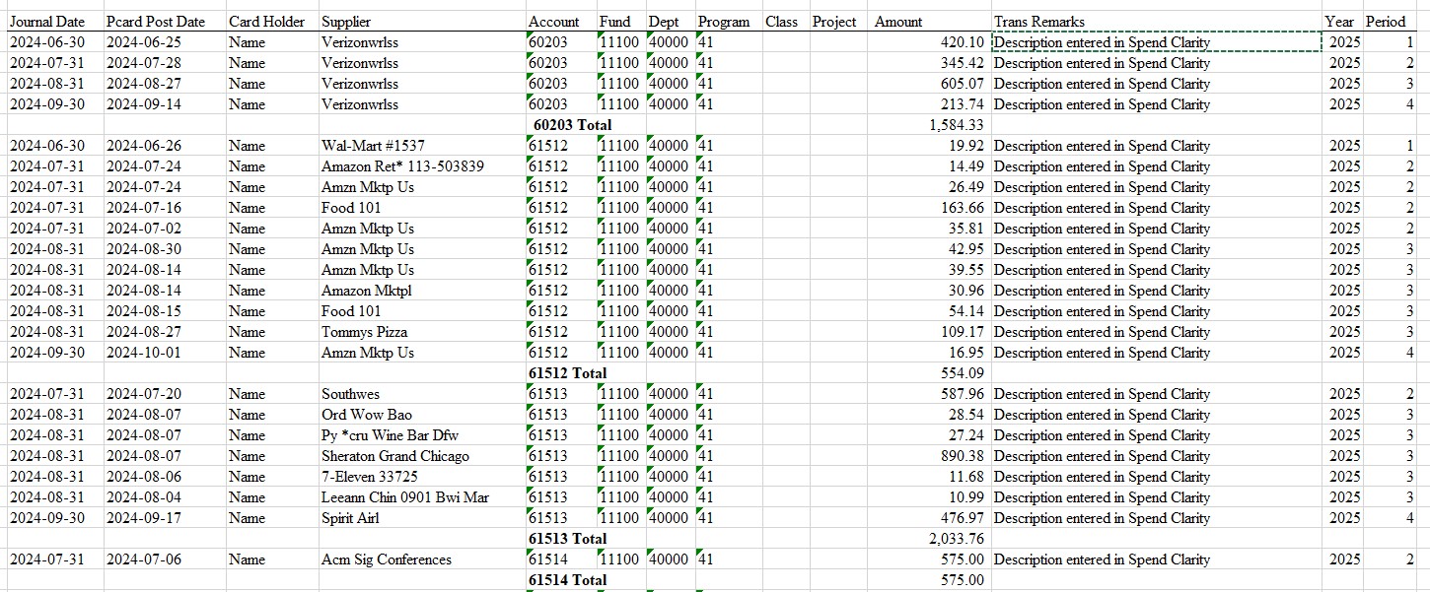Click the 'Period' header cell
The width and height of the screenshot is (1430, 592).
coord(1390,21)
